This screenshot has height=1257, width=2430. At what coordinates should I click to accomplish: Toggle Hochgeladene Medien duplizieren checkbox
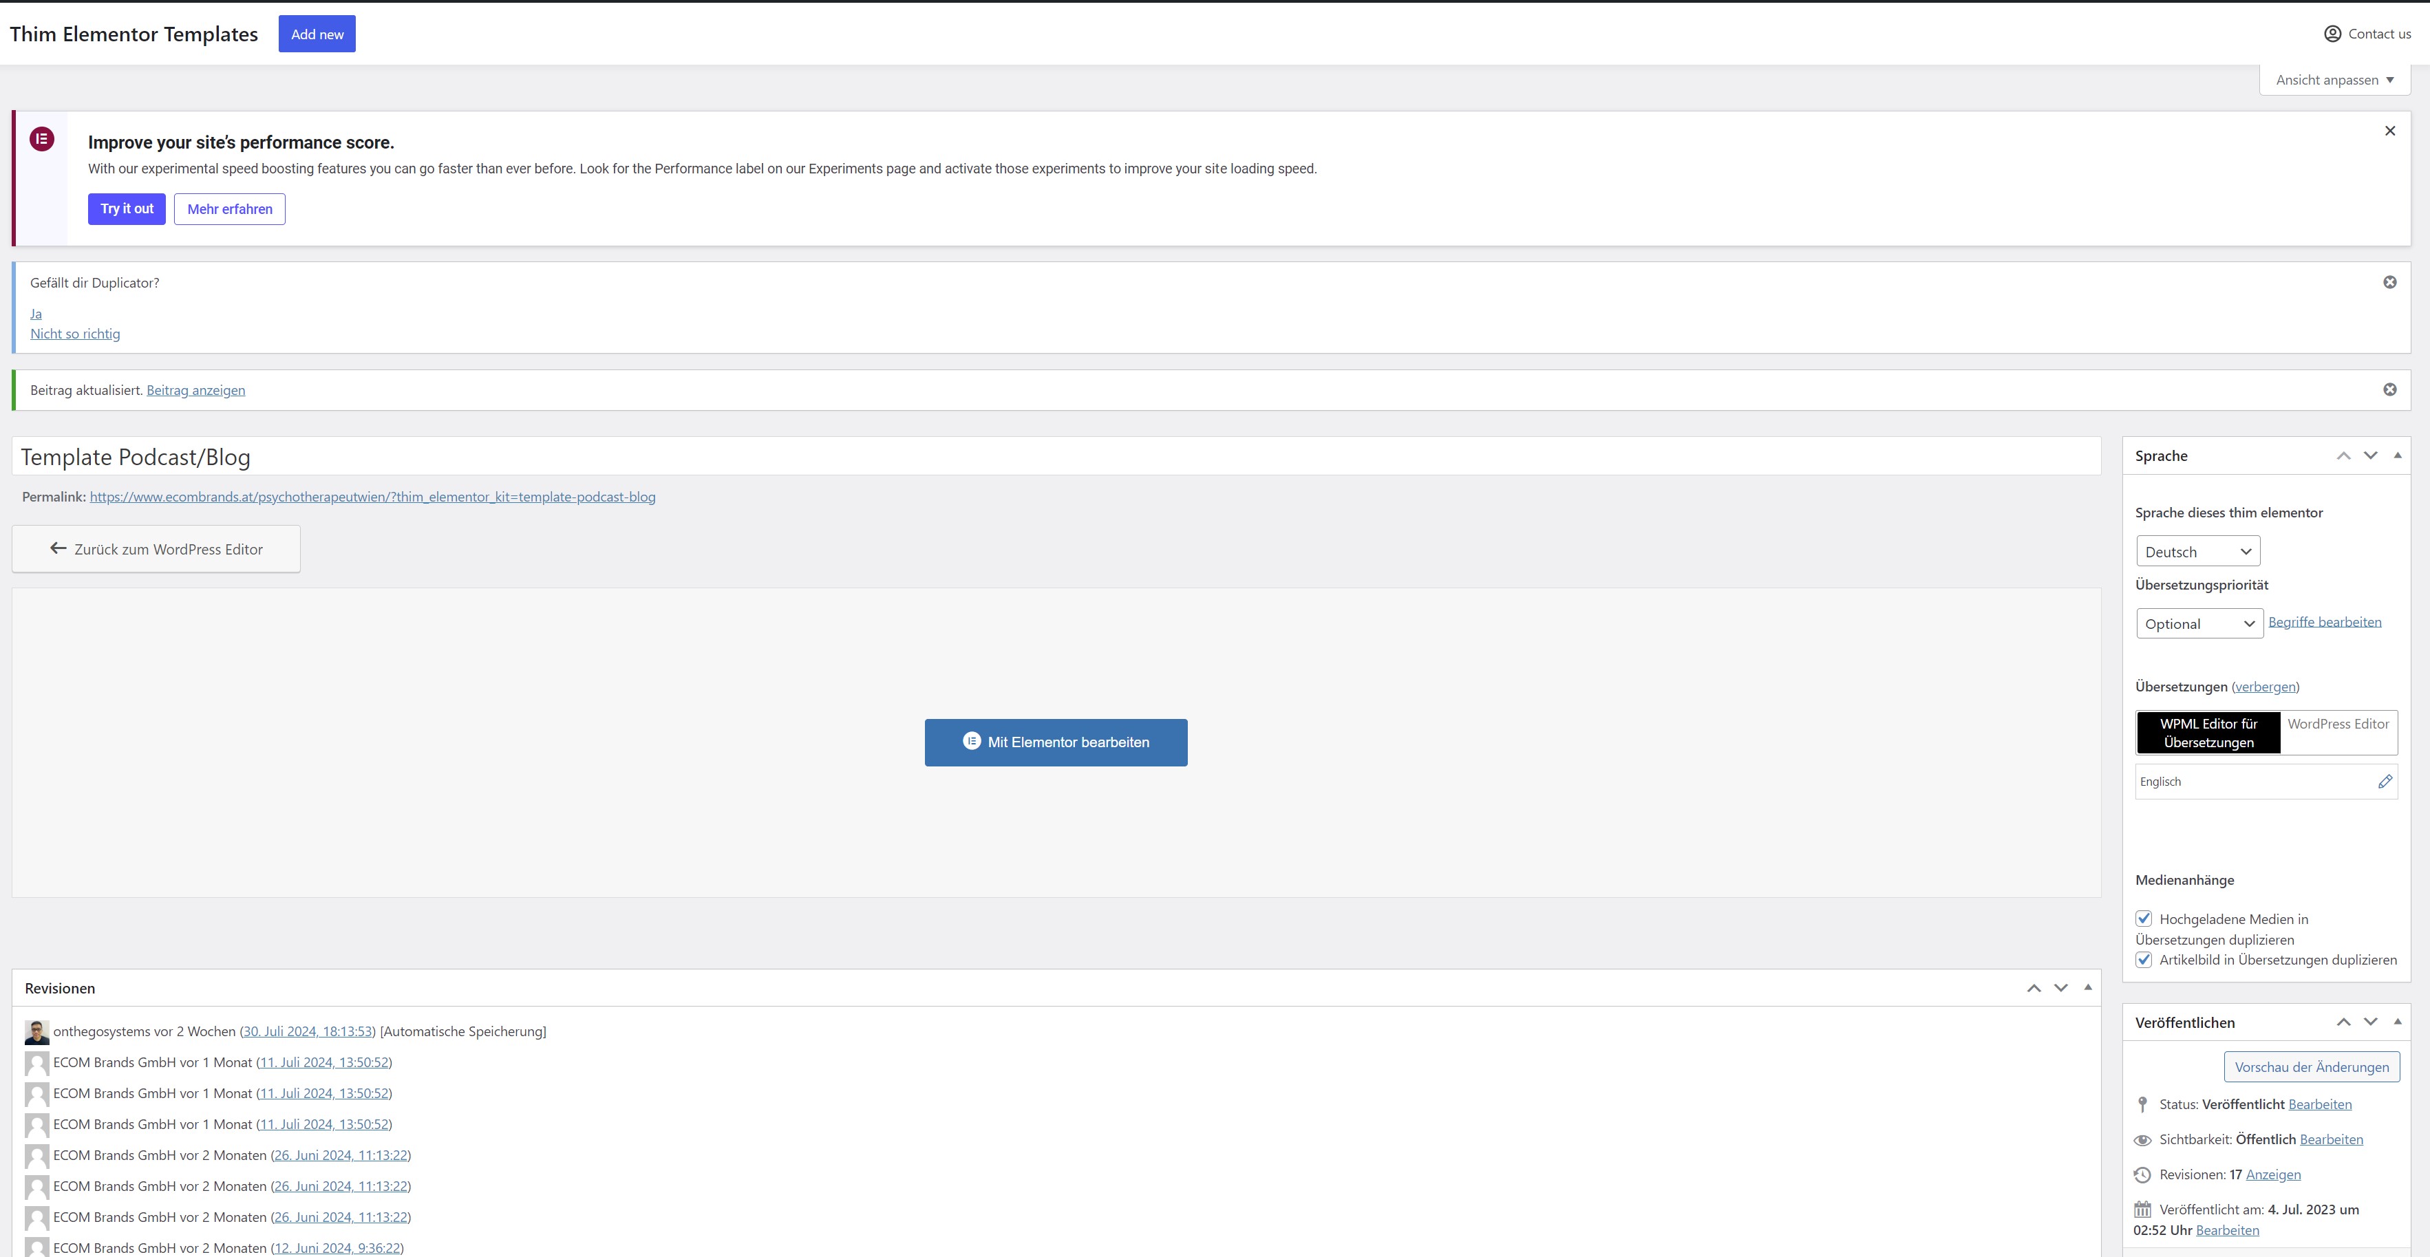[x=2144, y=918]
